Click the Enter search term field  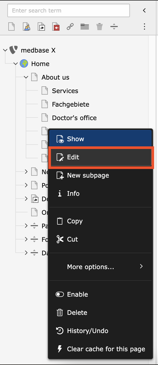(x=69, y=11)
